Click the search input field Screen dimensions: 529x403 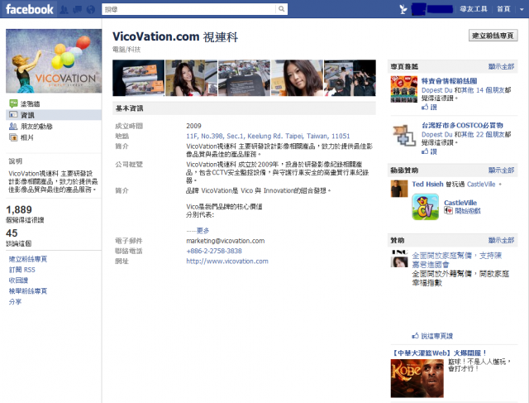pyautogui.click(x=189, y=9)
